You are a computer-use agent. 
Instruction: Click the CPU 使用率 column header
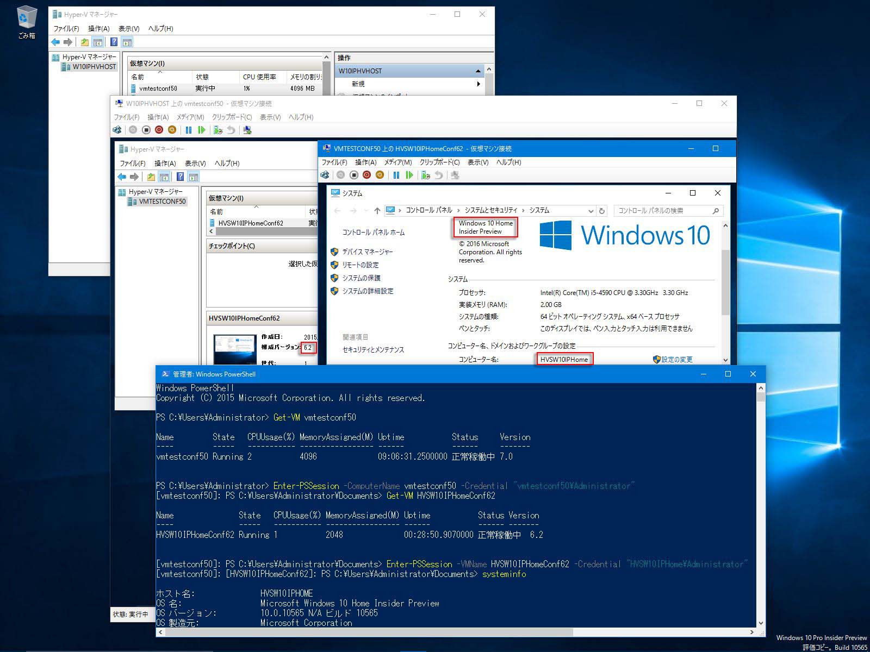[x=262, y=77]
